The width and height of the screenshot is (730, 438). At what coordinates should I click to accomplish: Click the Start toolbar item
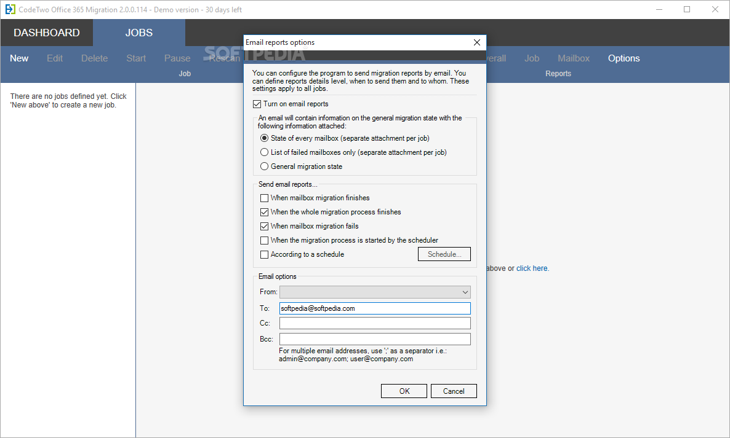136,58
